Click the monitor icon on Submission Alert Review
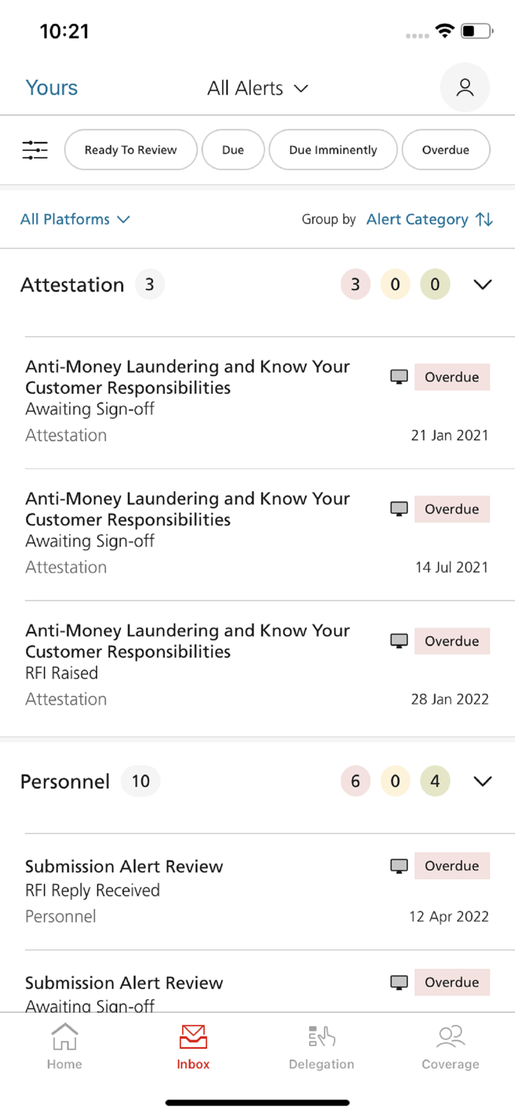This screenshot has height=1116, width=515. point(398,865)
